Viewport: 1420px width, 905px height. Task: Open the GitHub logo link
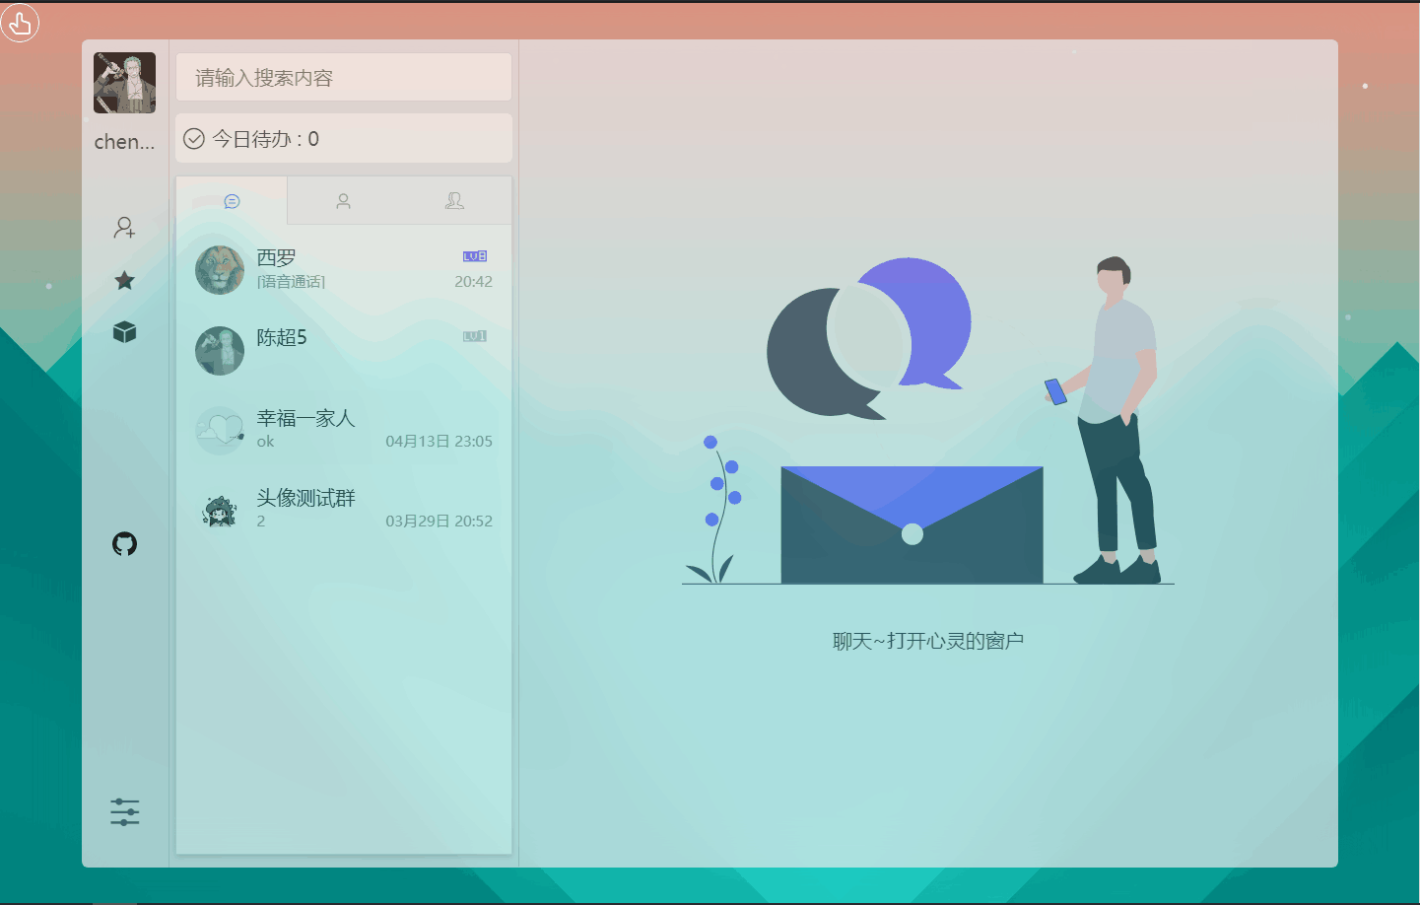click(124, 543)
